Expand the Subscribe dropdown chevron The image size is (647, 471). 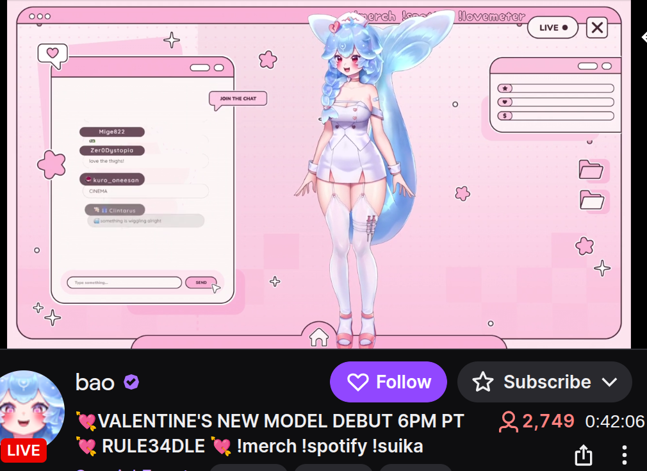pos(609,383)
